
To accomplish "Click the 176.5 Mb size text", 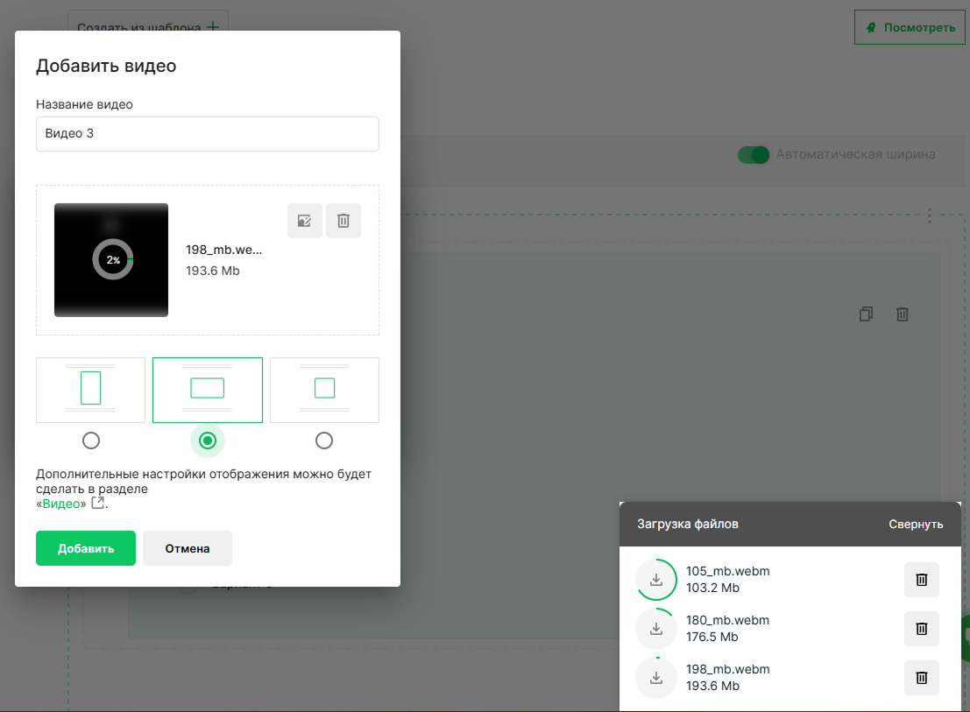I will (712, 637).
